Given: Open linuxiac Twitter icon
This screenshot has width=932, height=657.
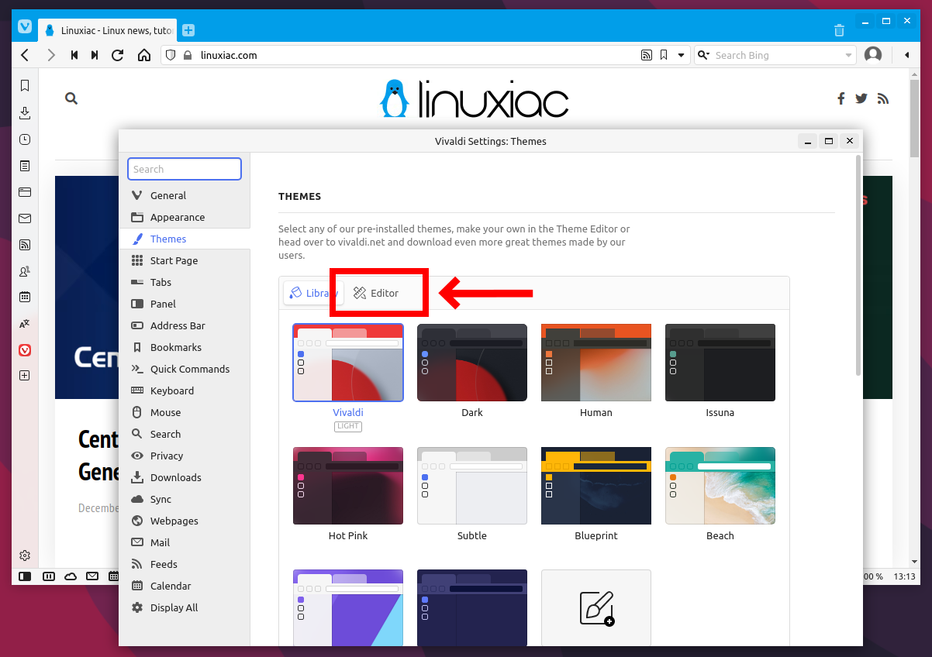Looking at the screenshot, I should 861,98.
